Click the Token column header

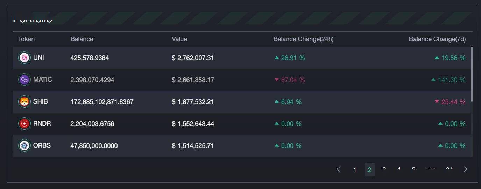coord(26,39)
